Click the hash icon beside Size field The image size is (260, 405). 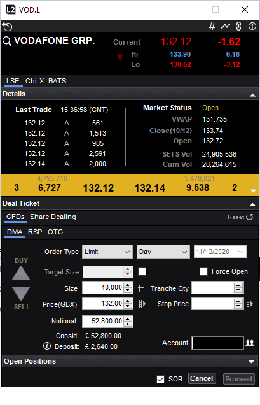(140, 288)
